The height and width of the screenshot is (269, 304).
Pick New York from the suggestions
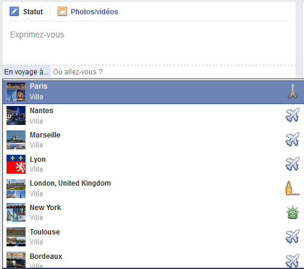tap(153, 212)
